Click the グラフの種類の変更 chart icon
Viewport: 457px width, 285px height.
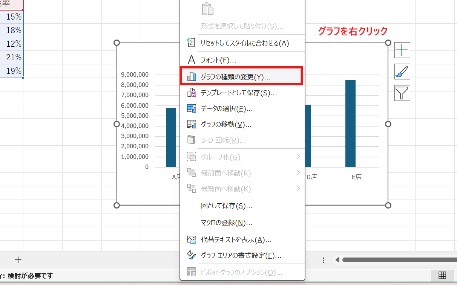[x=192, y=76]
